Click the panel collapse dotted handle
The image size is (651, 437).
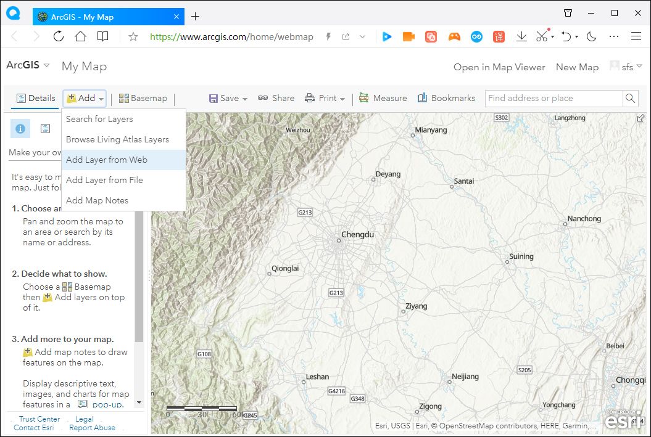(149, 276)
